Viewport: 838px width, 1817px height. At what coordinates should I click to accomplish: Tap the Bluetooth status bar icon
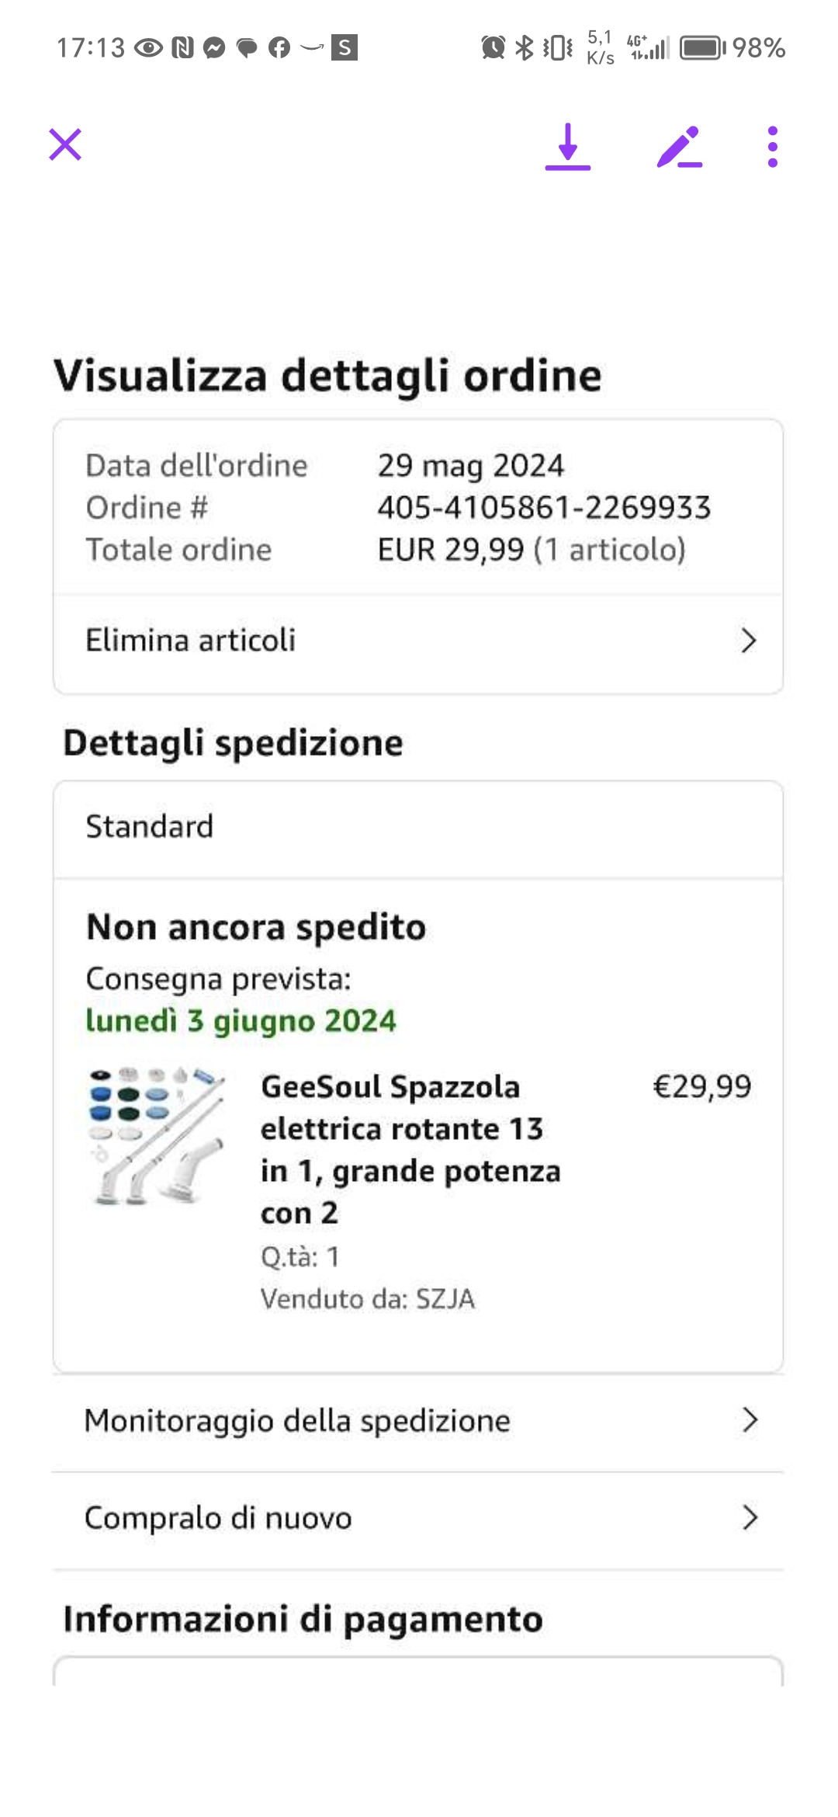point(525,48)
